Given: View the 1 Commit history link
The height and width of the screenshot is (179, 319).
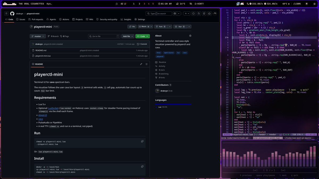Looking at the screenshot, I should (x=142, y=44).
